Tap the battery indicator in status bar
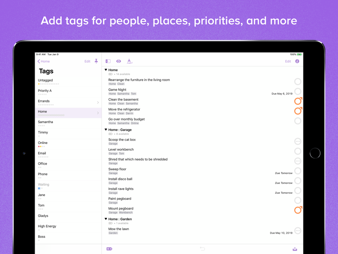This screenshot has height=254, width=338. [x=299, y=55]
